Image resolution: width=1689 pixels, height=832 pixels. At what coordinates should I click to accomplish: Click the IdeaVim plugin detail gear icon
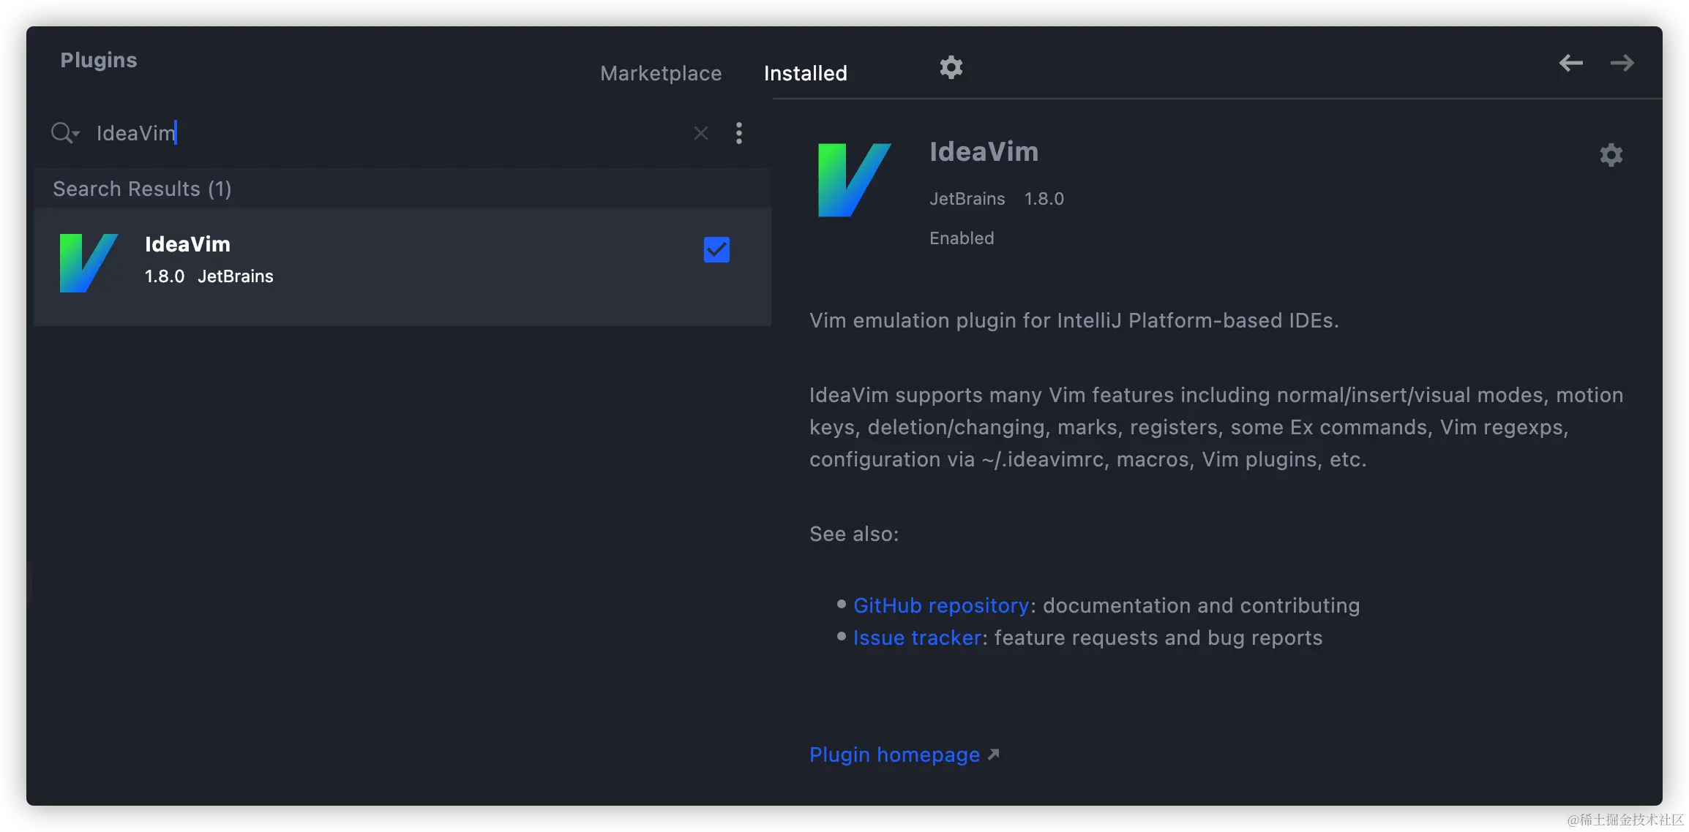click(x=1611, y=155)
